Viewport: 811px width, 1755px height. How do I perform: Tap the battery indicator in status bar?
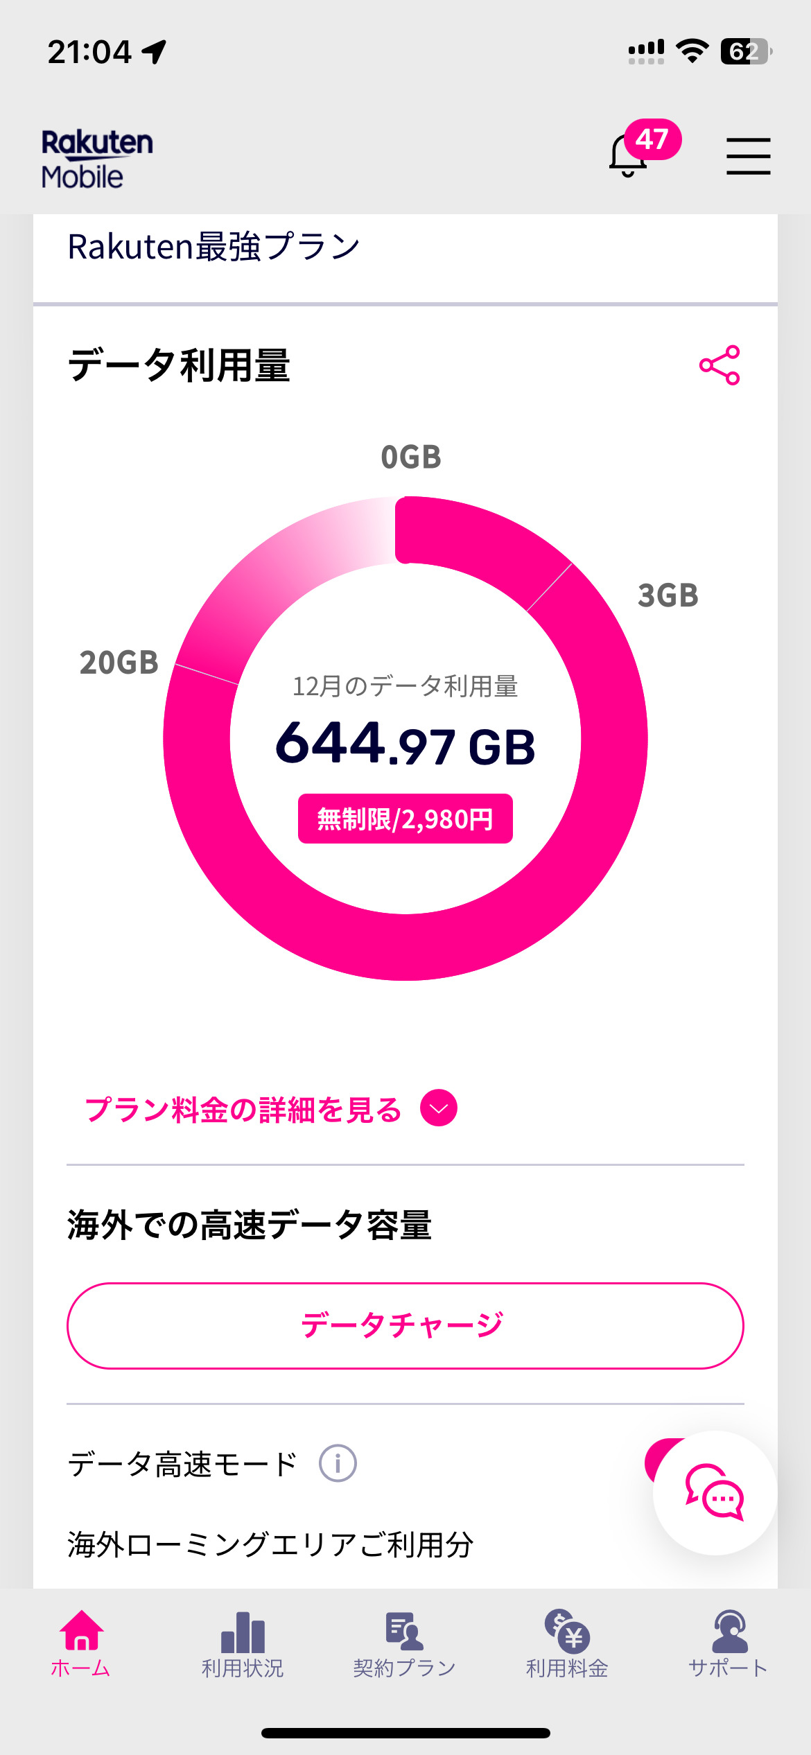pyautogui.click(x=746, y=52)
